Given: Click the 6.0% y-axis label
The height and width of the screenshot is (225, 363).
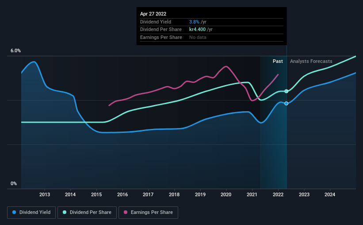Looking at the screenshot, I should point(15,51).
